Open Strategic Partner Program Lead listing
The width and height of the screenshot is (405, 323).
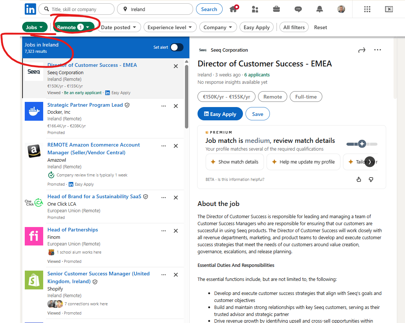[85, 105]
